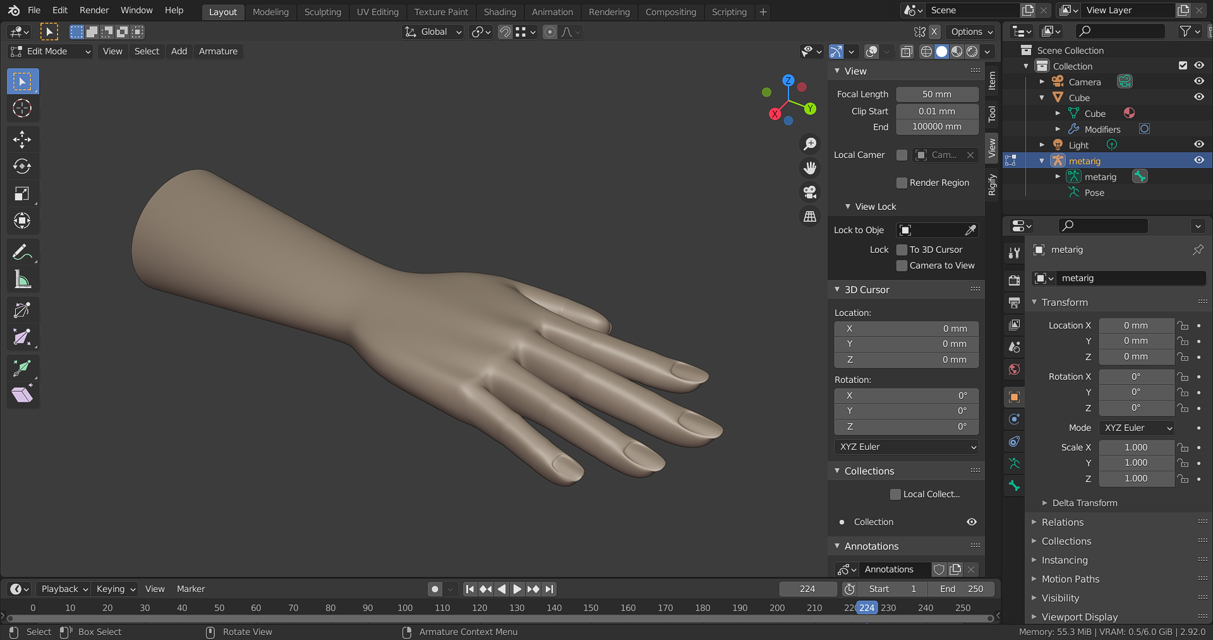Enable Lock To 3D Cursor checkbox
The width and height of the screenshot is (1213, 640).
point(902,250)
